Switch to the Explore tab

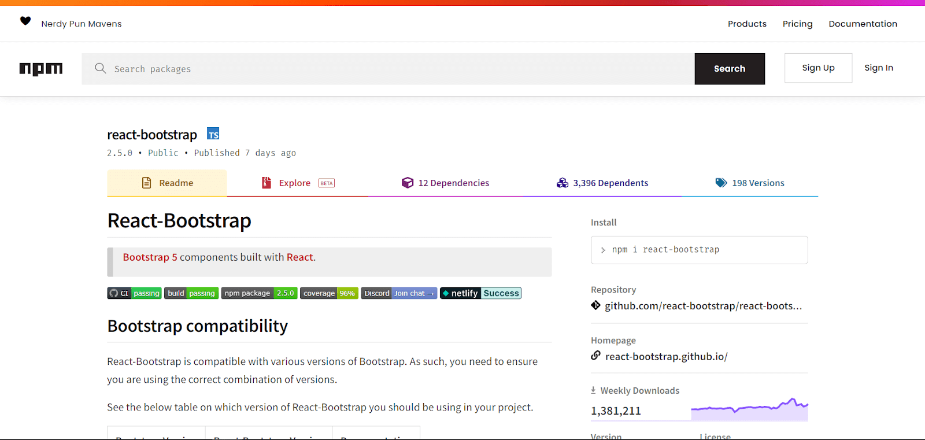pyautogui.click(x=298, y=183)
